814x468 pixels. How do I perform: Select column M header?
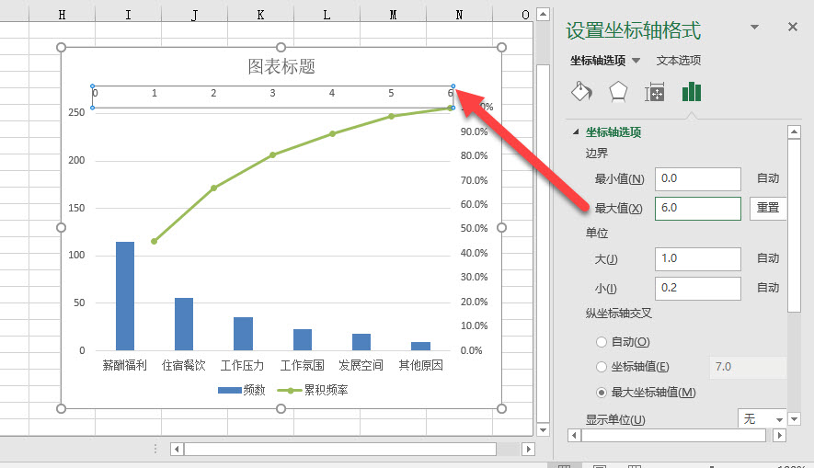click(x=393, y=15)
